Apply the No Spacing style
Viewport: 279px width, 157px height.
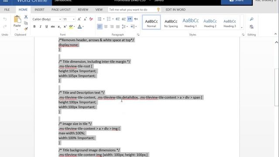(171, 22)
